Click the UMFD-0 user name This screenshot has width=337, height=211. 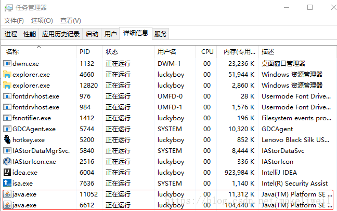[x=170, y=96]
